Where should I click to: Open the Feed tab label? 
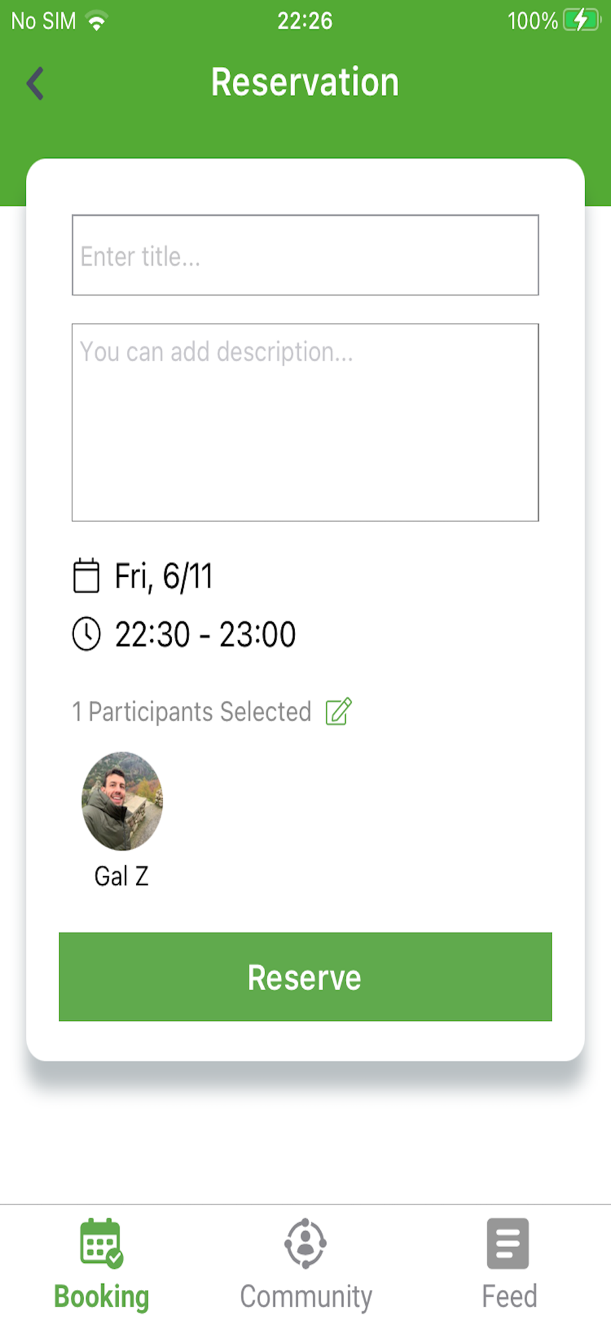509,1297
